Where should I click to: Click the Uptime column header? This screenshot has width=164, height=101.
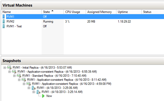(129, 12)
